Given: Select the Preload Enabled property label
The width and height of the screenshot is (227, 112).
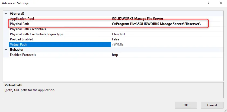Looking at the screenshot, I should pos(22,39).
